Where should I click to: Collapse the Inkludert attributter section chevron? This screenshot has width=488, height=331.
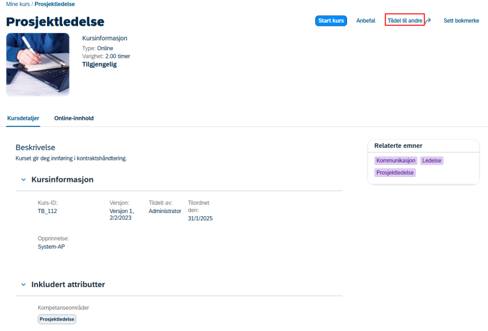coord(23,285)
